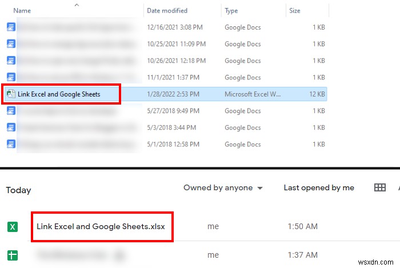Click the 12 KB size cell

point(317,94)
